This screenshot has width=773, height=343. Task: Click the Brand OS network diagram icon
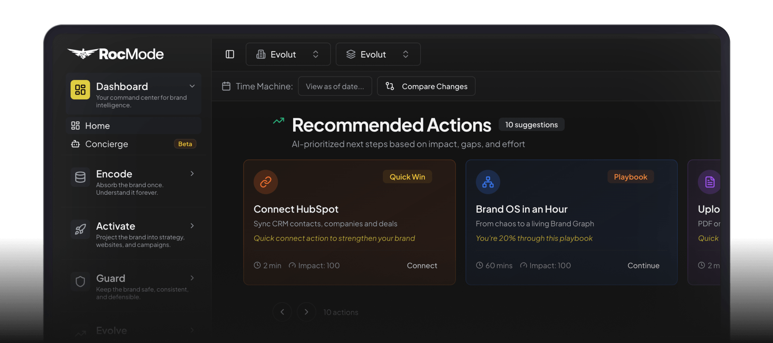[488, 182]
